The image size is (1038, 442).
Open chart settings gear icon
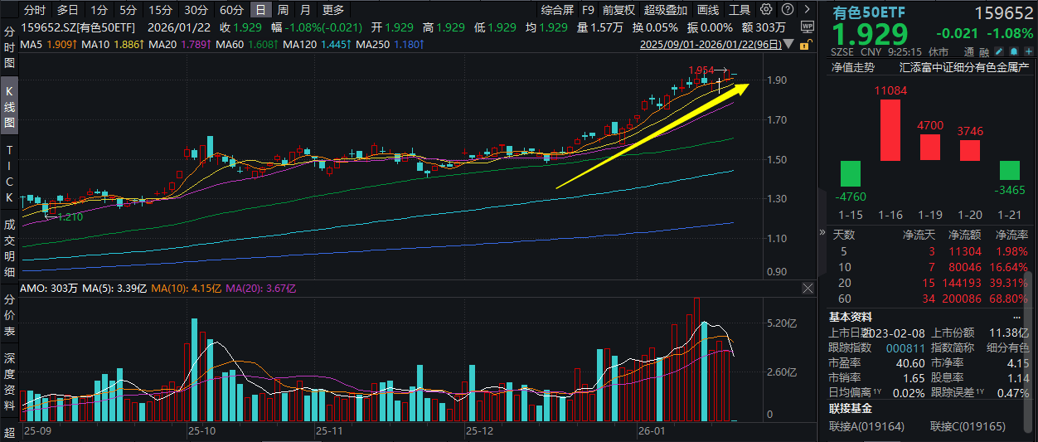765,10
